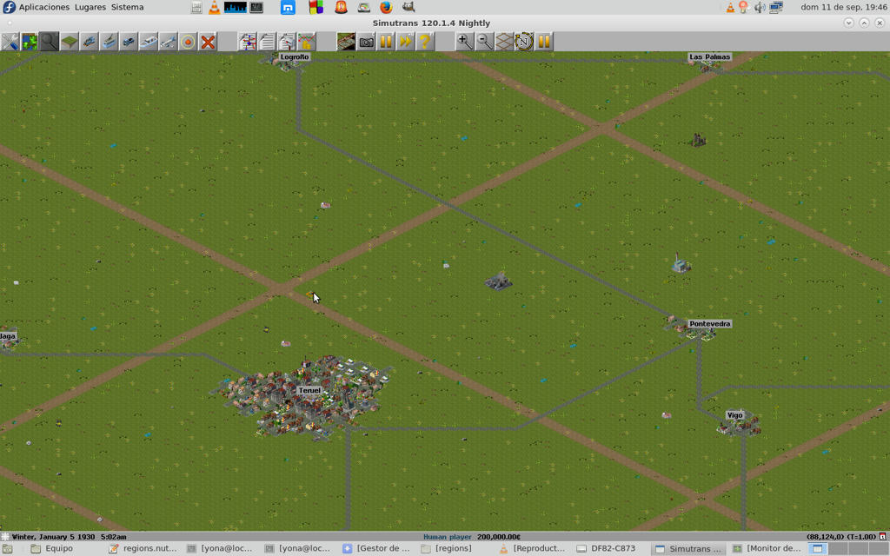The image size is (890, 556).
Task: Open the Aplicaciones menu
Action: [44, 7]
